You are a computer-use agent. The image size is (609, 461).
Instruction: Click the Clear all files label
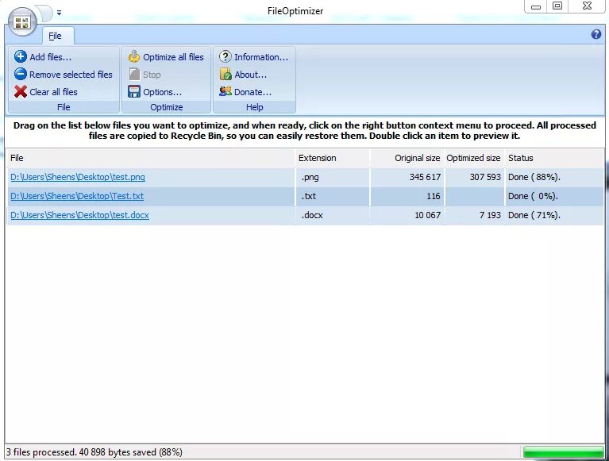(x=54, y=92)
